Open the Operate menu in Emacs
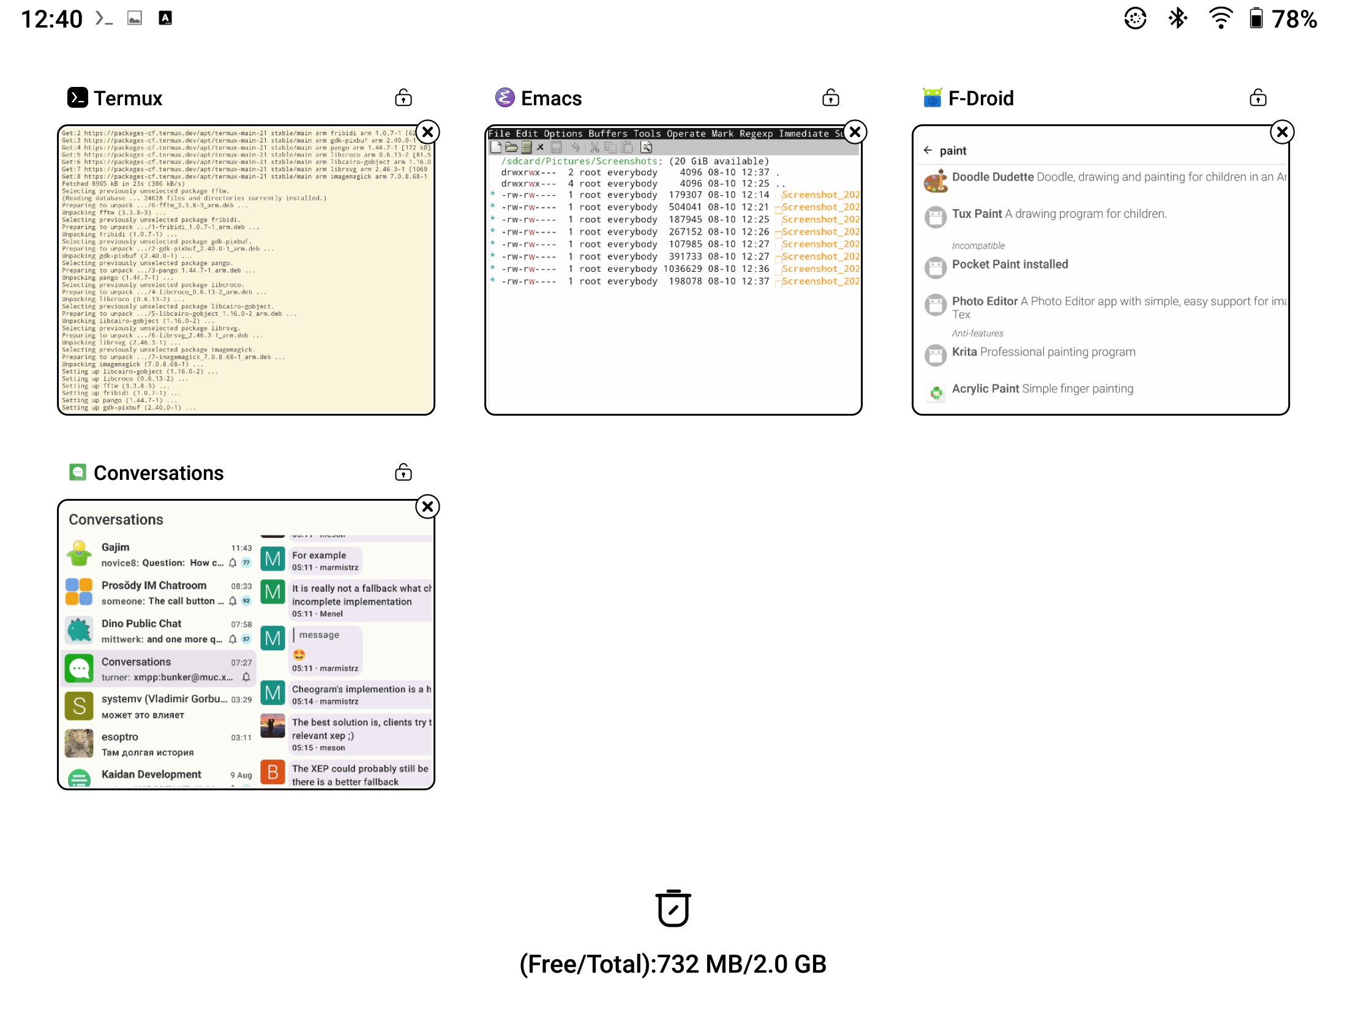Image resolution: width=1347 pixels, height=1010 pixels. (x=686, y=133)
